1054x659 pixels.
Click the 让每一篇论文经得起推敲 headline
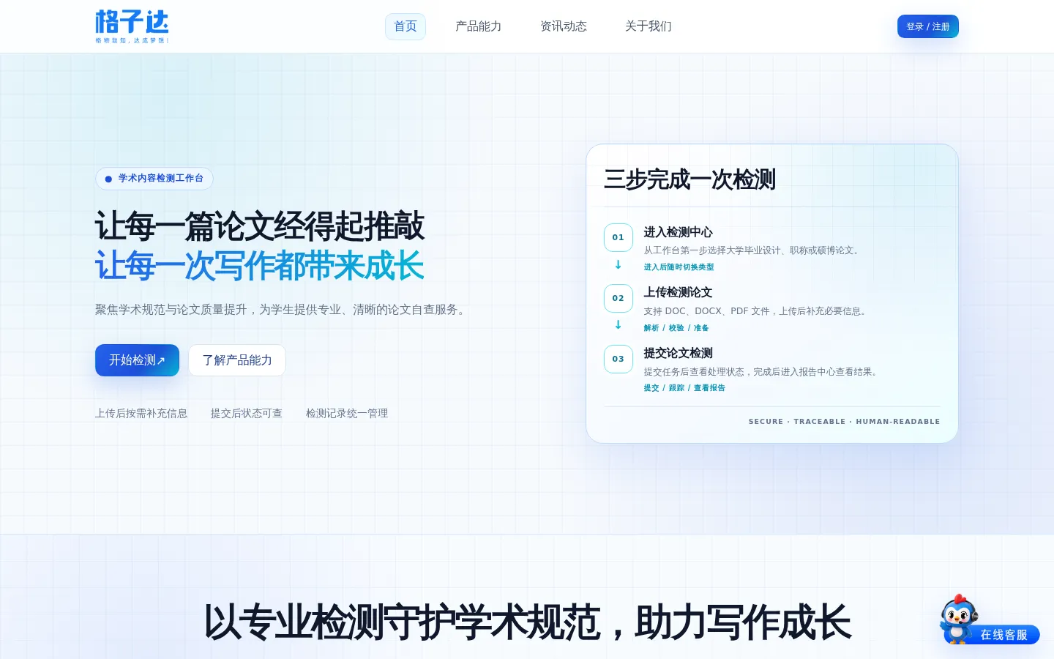260,226
